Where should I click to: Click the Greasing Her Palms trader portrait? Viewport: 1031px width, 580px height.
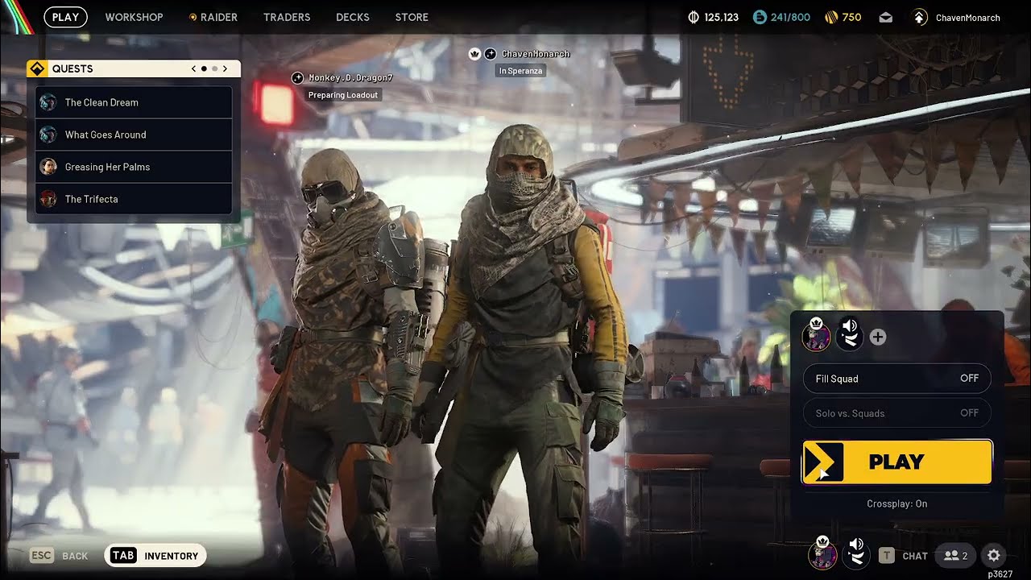tap(48, 167)
